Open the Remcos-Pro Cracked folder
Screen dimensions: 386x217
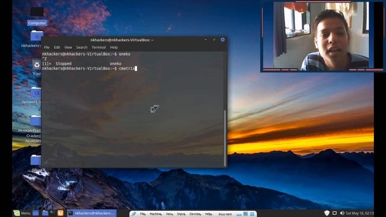pyautogui.click(x=36, y=121)
